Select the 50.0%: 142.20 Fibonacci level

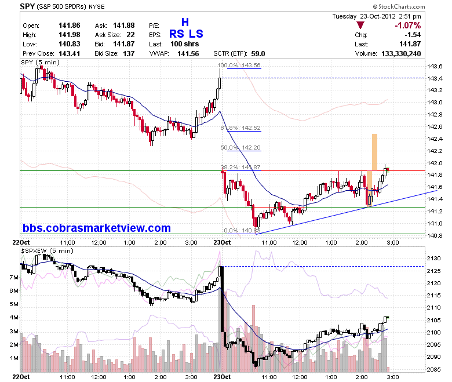240,148
